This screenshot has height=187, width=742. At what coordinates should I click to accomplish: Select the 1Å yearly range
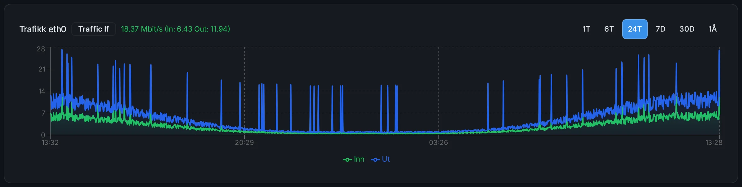[x=713, y=29]
